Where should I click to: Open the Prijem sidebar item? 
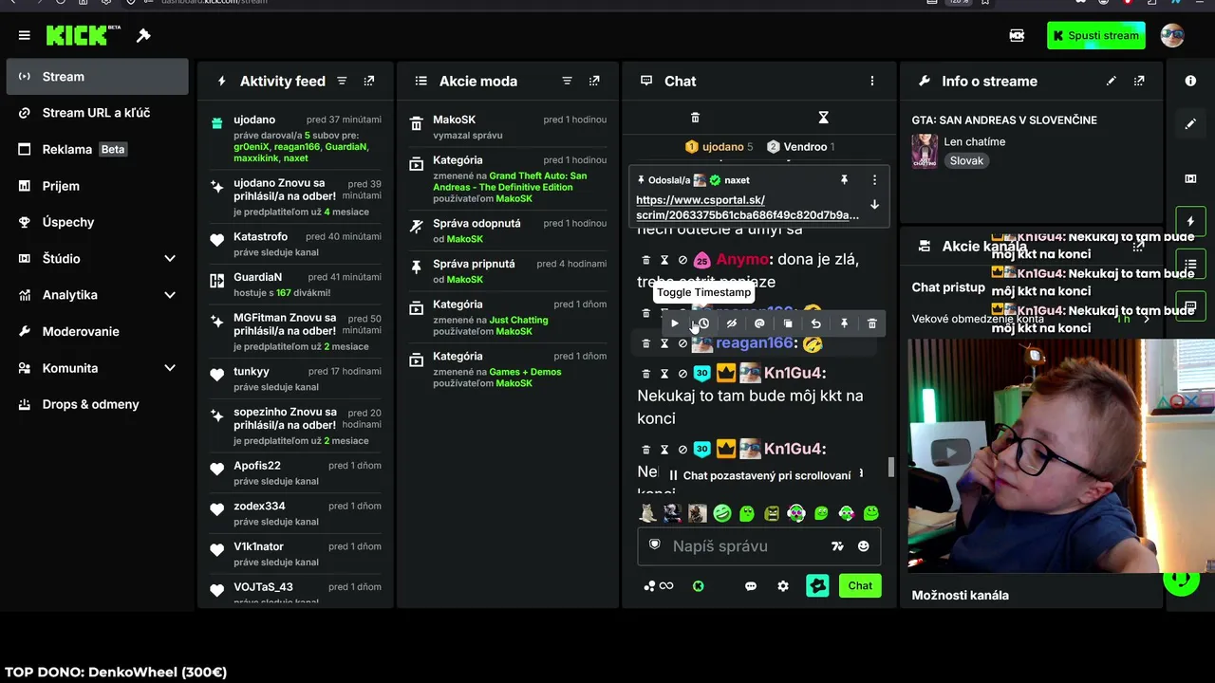98,186
